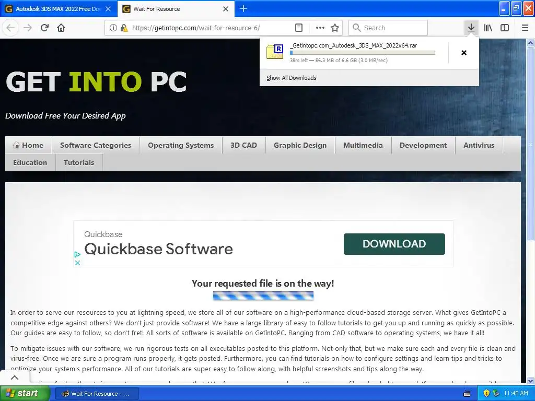Show sidebars toolbar icon
Viewport: 535px width, 401px height.
pyautogui.click(x=505, y=28)
